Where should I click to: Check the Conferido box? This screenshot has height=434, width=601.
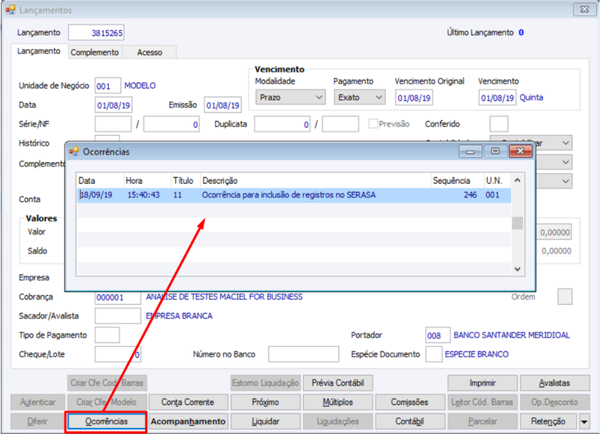[499, 124]
